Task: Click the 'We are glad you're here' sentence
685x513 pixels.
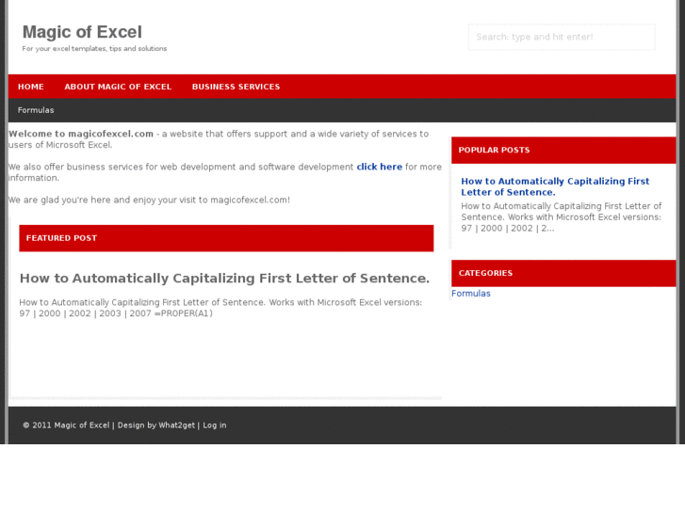Action: (149, 200)
